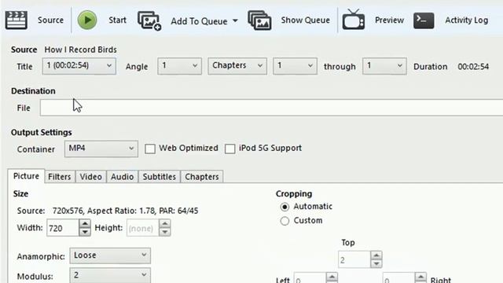
Task: Switch to the Chapters tab
Action: (x=202, y=176)
